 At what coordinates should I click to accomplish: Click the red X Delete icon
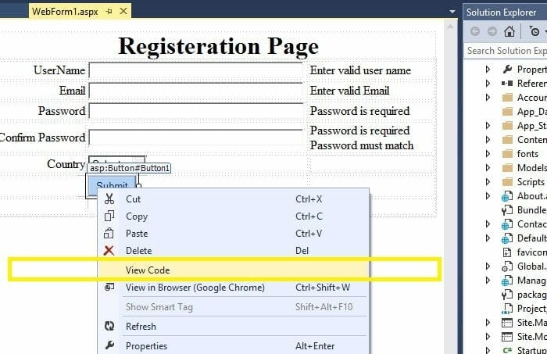[109, 251]
